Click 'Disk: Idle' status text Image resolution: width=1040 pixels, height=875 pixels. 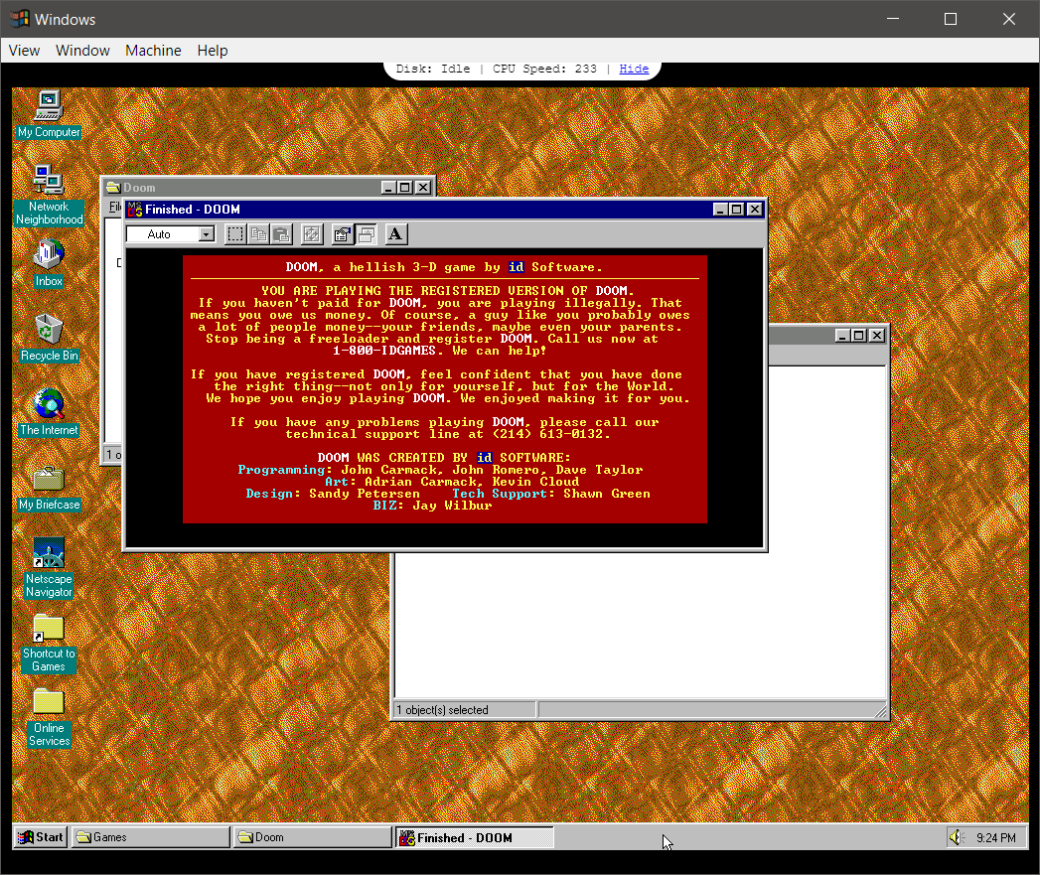[432, 69]
